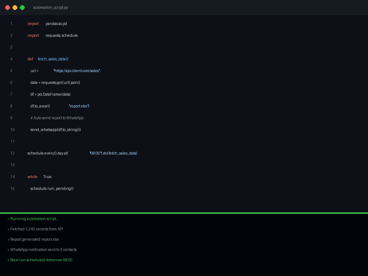The width and height of the screenshot is (368, 276).
Task: Click the fetch_sales_data() function definition name
Action: pyautogui.click(x=53, y=59)
